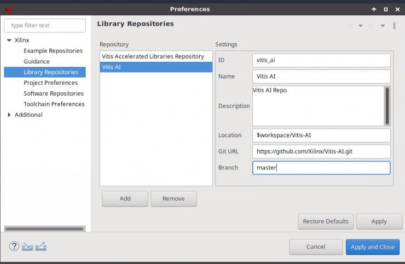This screenshot has height=264, width=405.
Task: Click the Import preferences icon
Action: [28, 247]
